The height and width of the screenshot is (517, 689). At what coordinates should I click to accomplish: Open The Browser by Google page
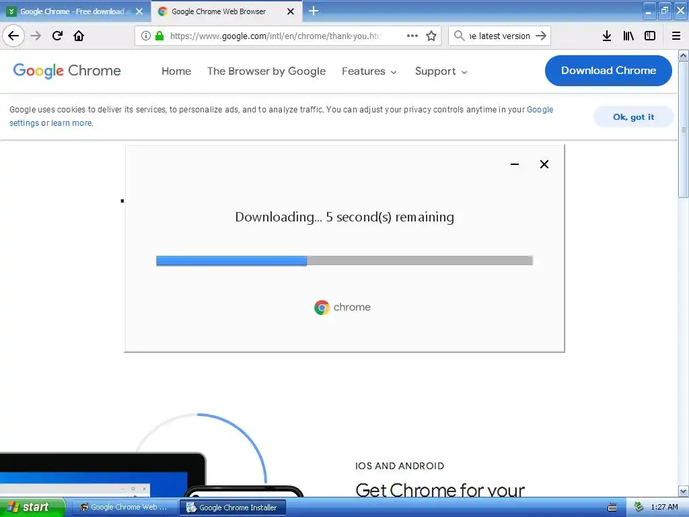266,71
